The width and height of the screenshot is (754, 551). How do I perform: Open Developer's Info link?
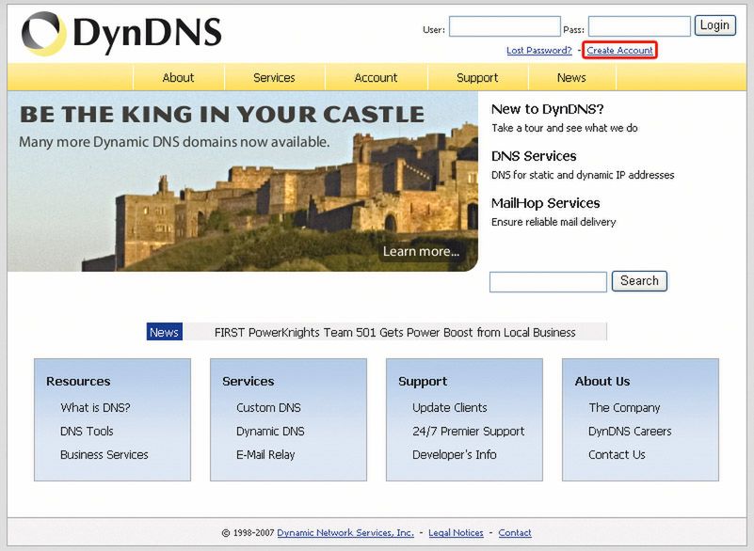tap(455, 454)
